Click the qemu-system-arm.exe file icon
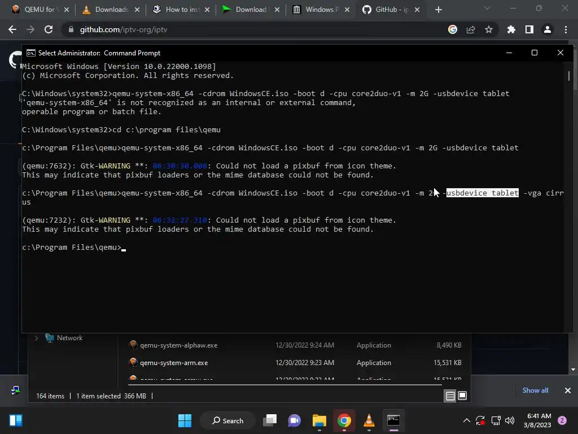This screenshot has width=578, height=434. 133,362
